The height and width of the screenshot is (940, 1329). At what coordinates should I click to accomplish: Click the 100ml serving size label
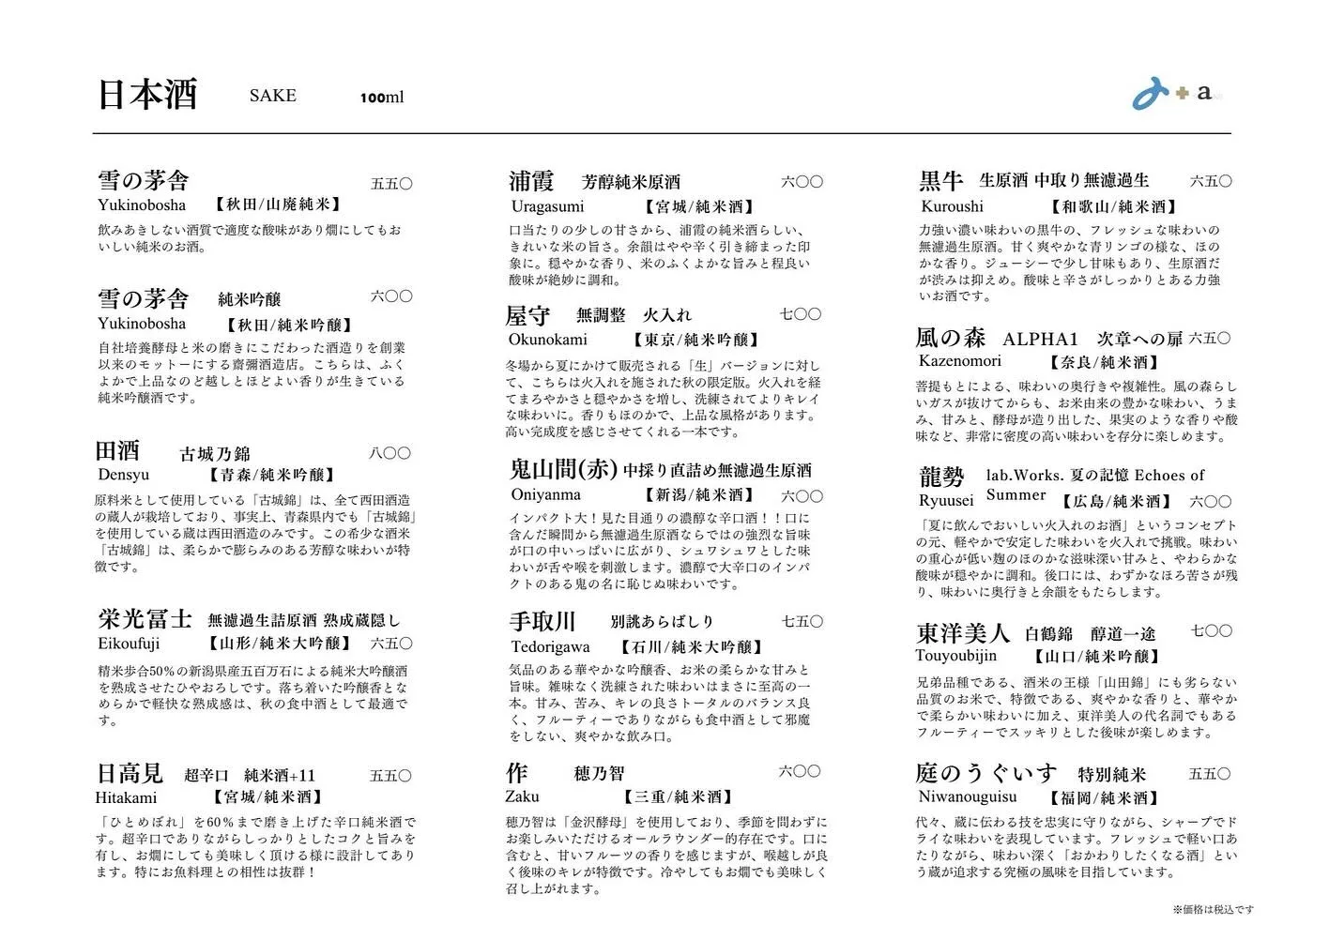coord(384,96)
